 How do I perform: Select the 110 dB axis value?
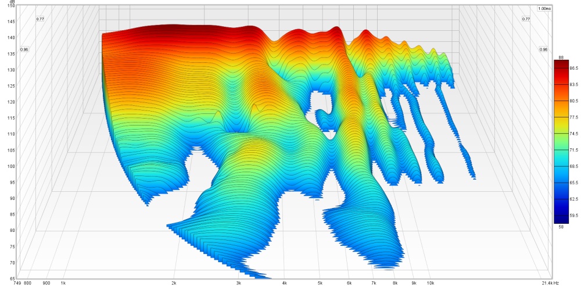11,134
